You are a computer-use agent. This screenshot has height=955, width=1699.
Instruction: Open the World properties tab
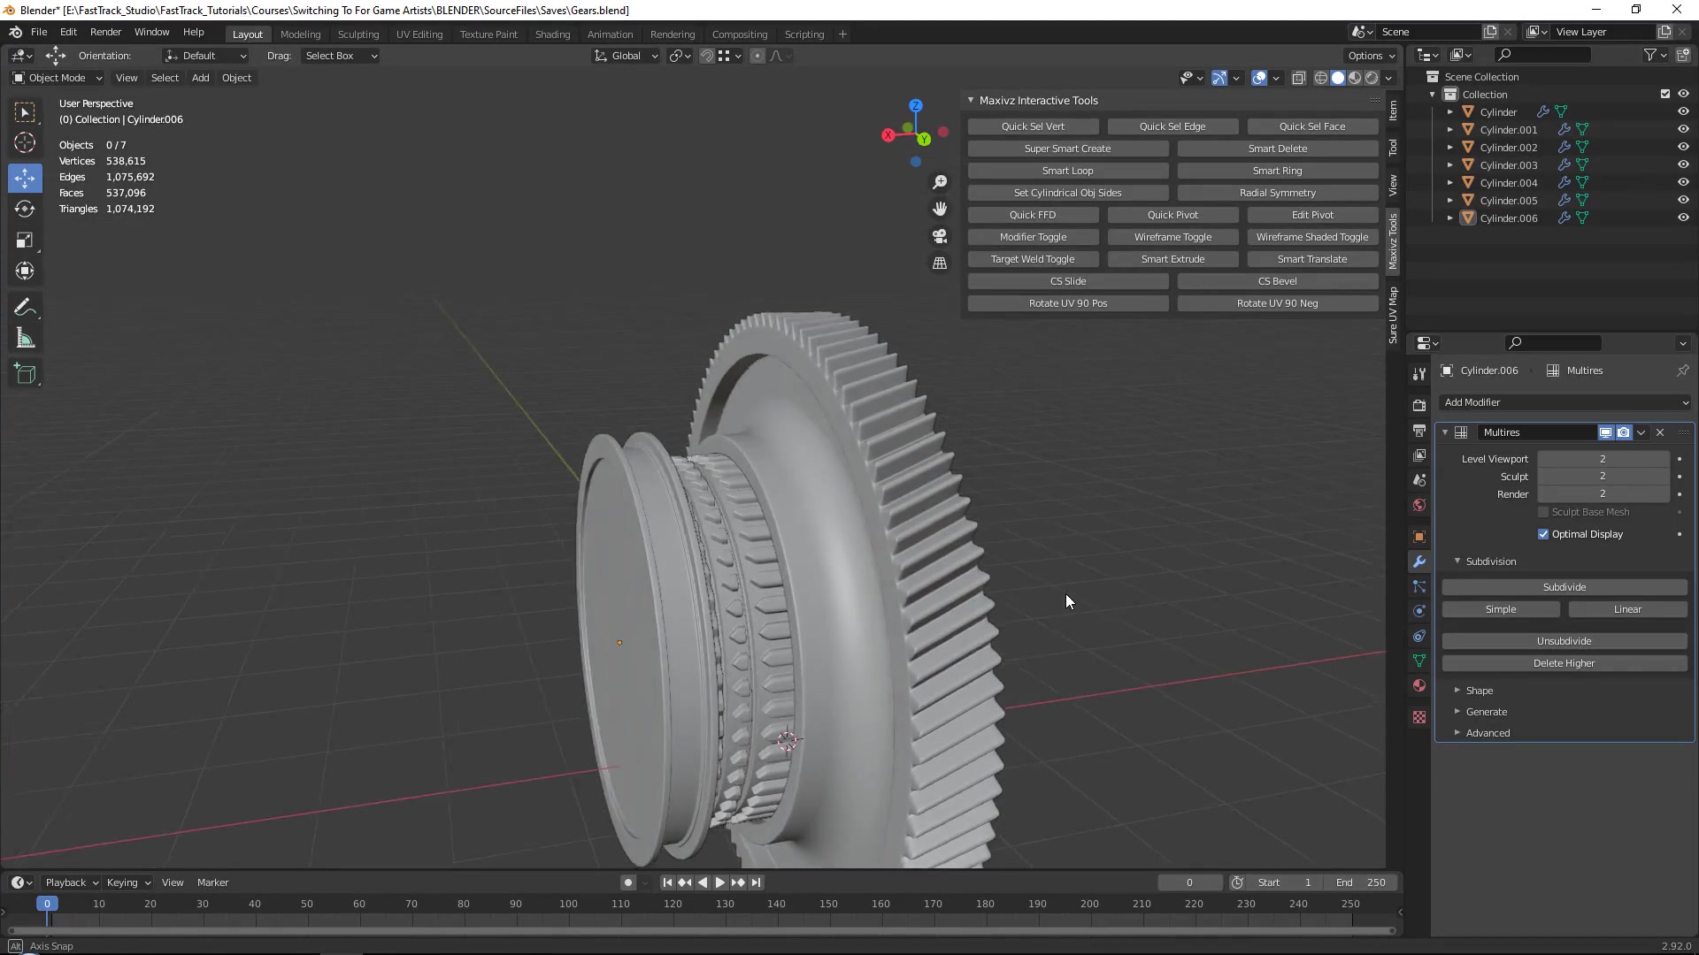pos(1419,505)
